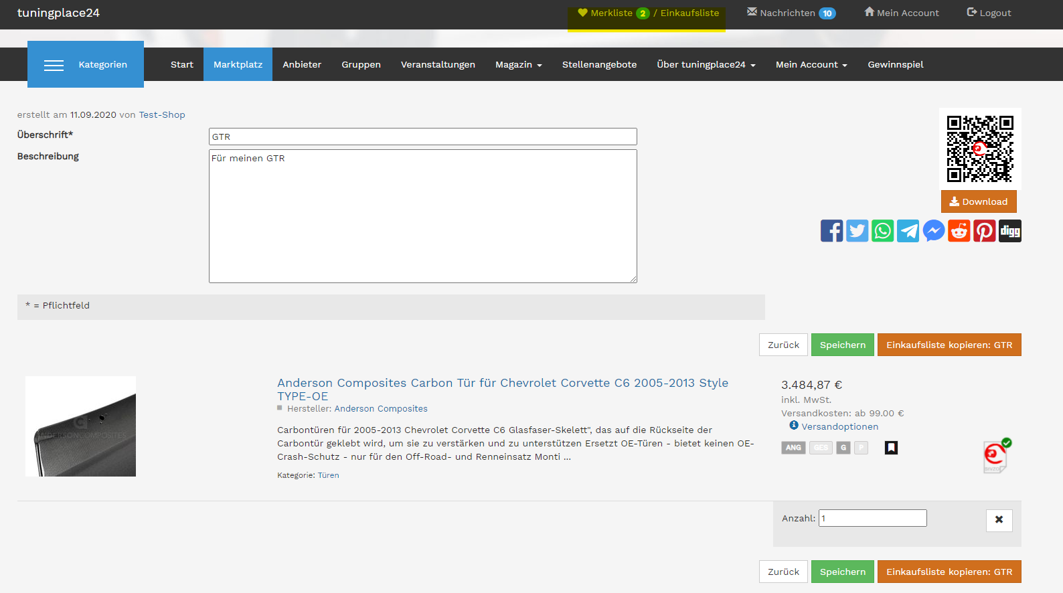Open carbon door product thumbnail
1063x593 pixels.
80,426
